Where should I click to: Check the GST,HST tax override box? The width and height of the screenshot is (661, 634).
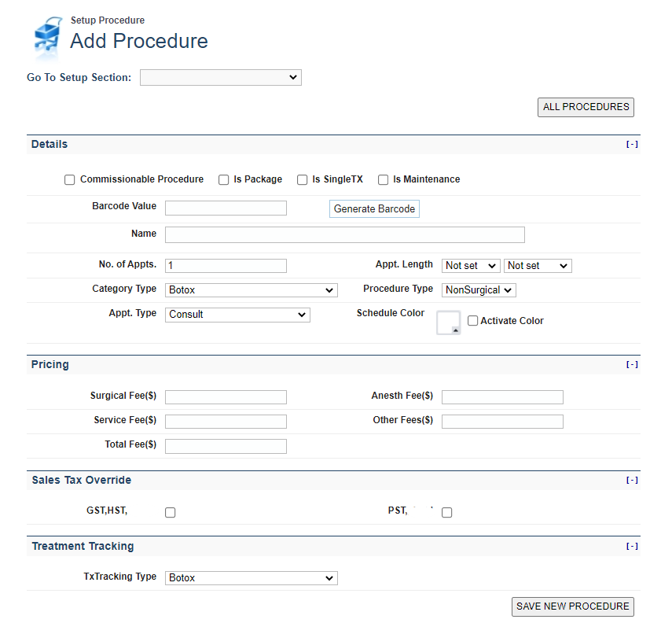pyautogui.click(x=171, y=513)
